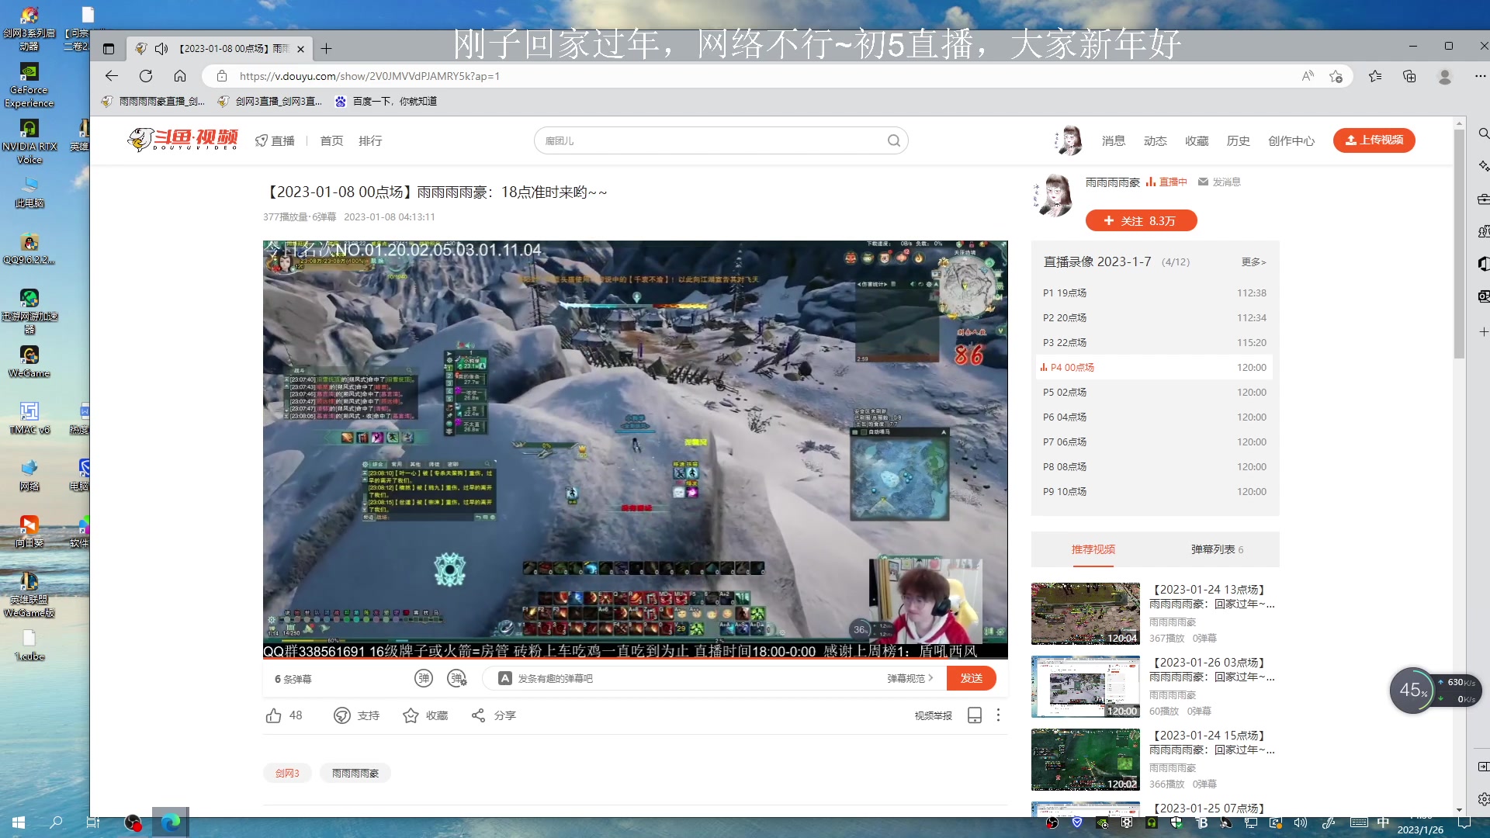This screenshot has height=838, width=1490.
Task: Play episode P1 19点场
Action: click(x=1154, y=293)
